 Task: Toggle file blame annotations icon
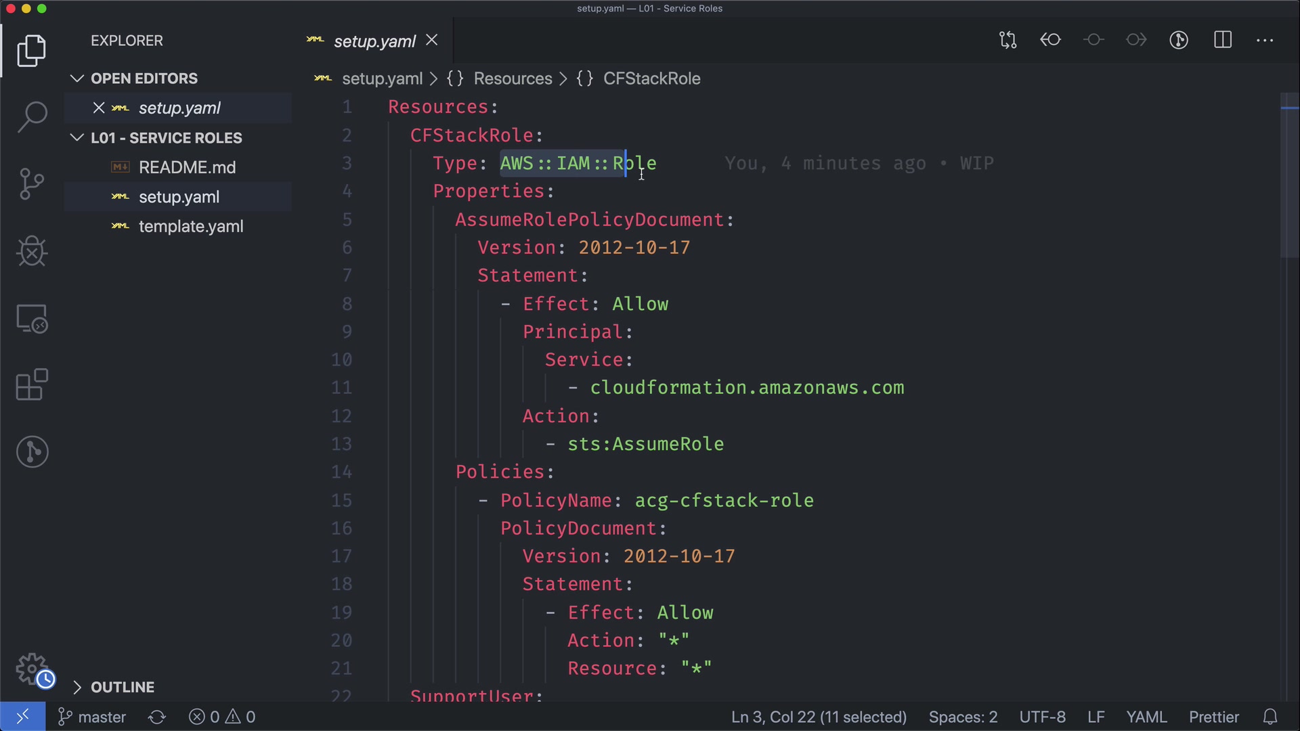click(x=1179, y=41)
